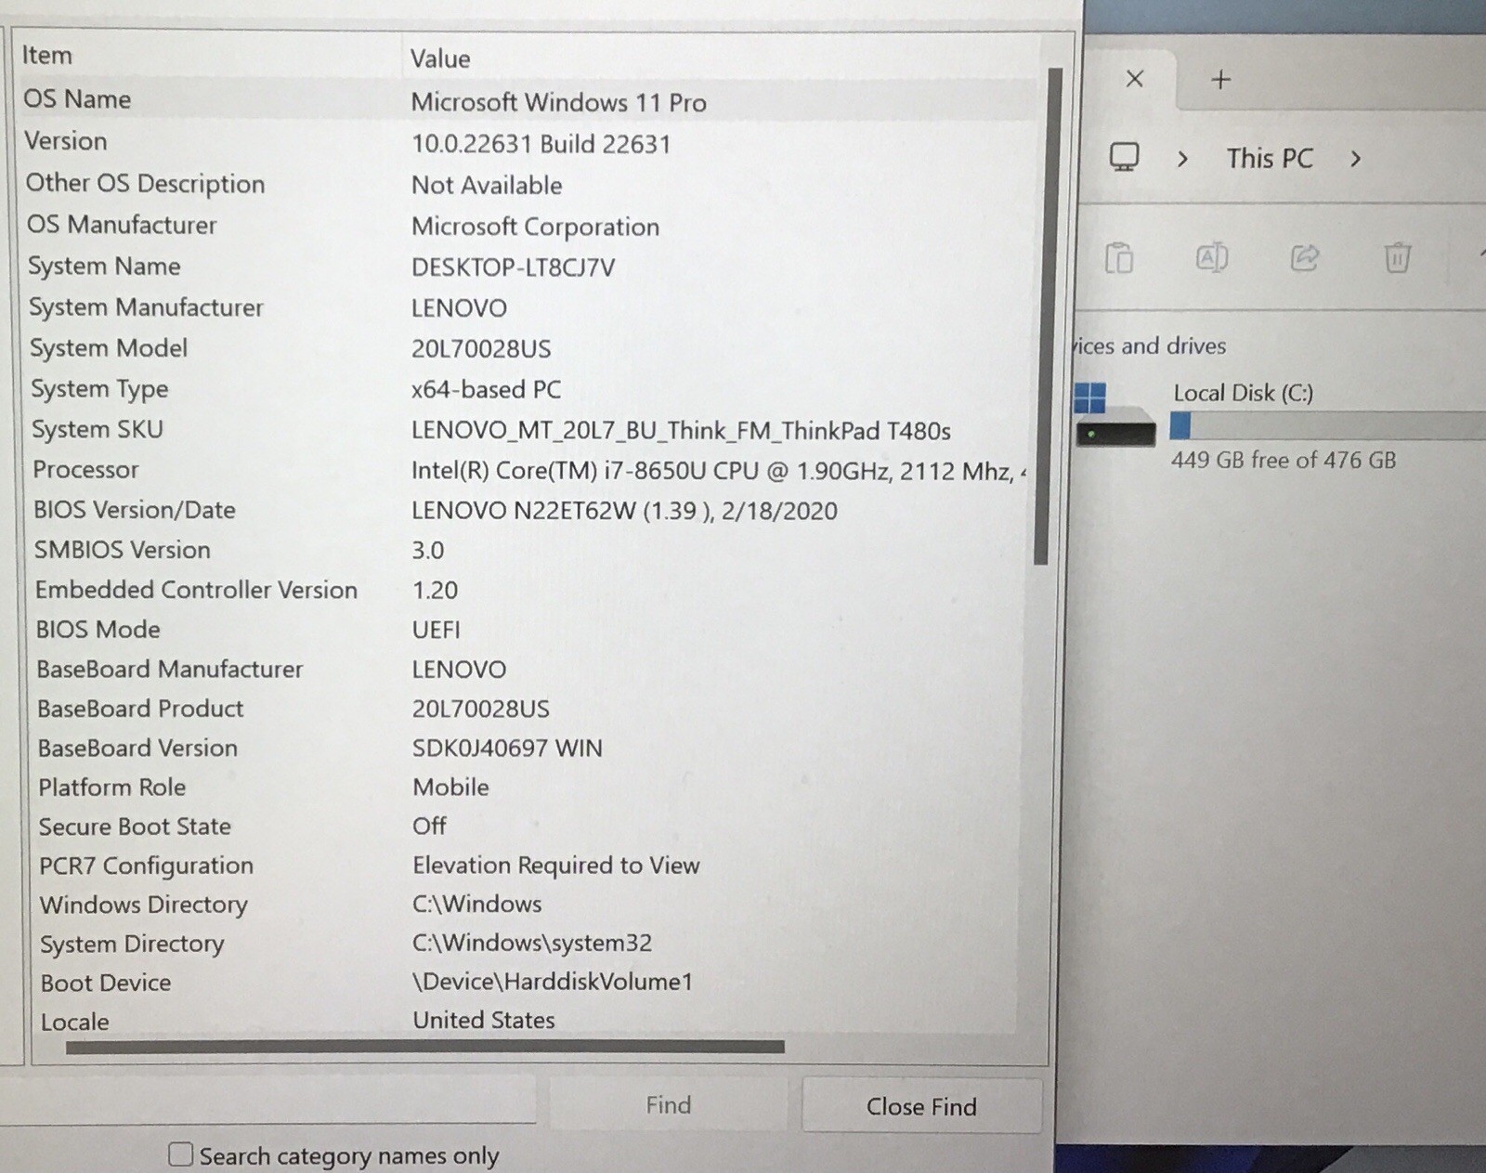The width and height of the screenshot is (1486, 1173).
Task: Select the System SKU row
Action: tap(526, 430)
